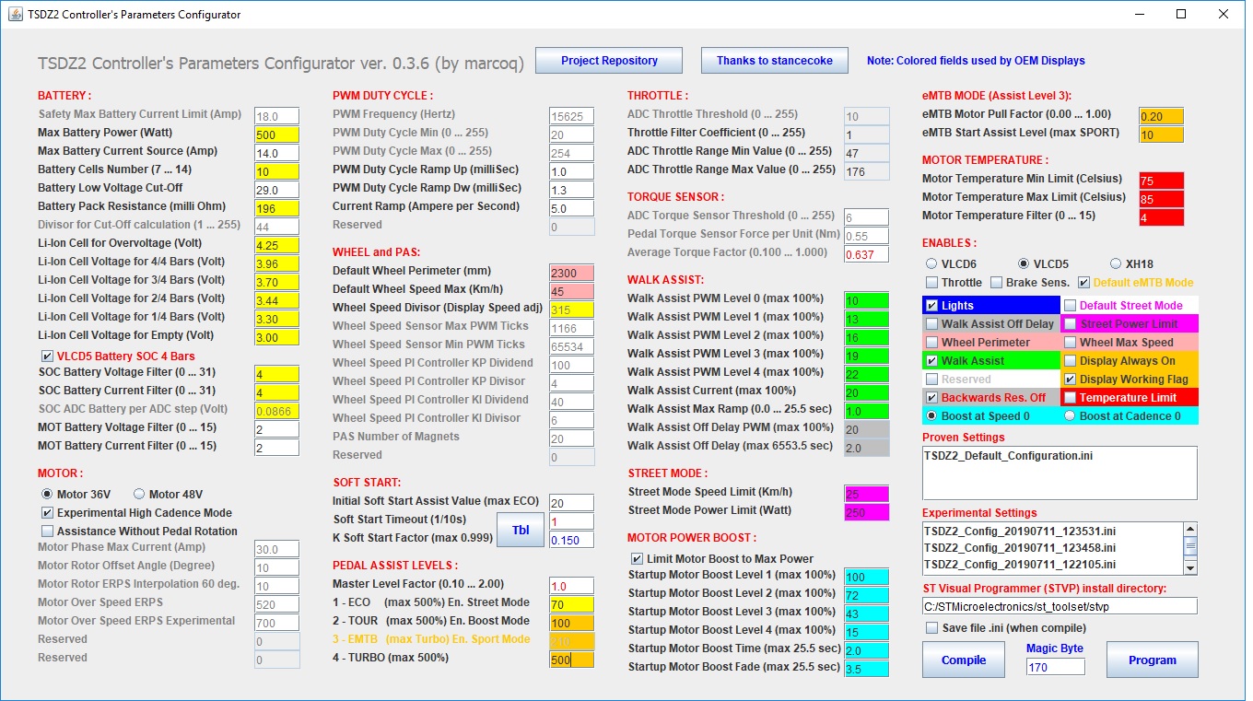
Task: Toggle Backwards Res. Off checkbox
Action: (x=932, y=397)
